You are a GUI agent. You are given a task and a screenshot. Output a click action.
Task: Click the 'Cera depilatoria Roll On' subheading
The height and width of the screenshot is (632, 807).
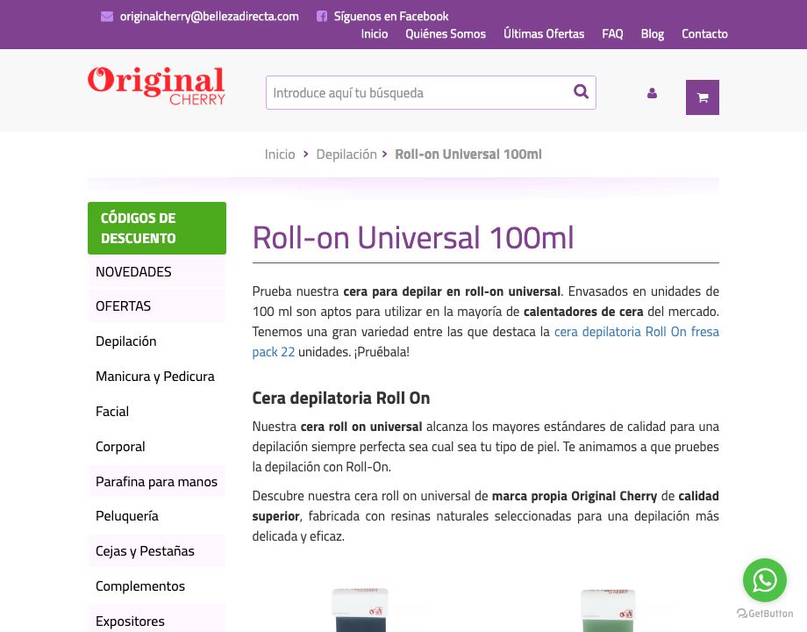(x=340, y=399)
